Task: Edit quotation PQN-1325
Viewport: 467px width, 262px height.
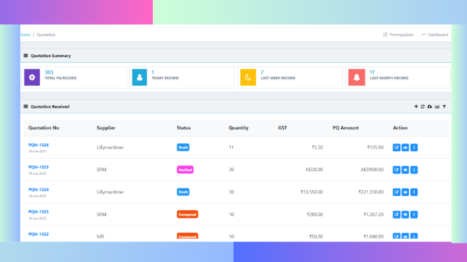Action: 396,170
